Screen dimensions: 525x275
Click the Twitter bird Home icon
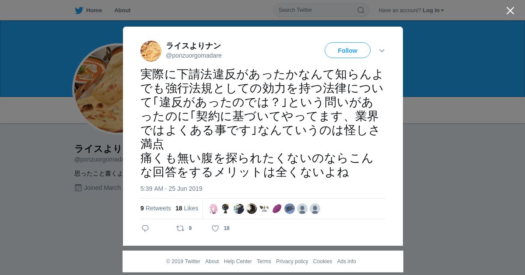pos(79,10)
